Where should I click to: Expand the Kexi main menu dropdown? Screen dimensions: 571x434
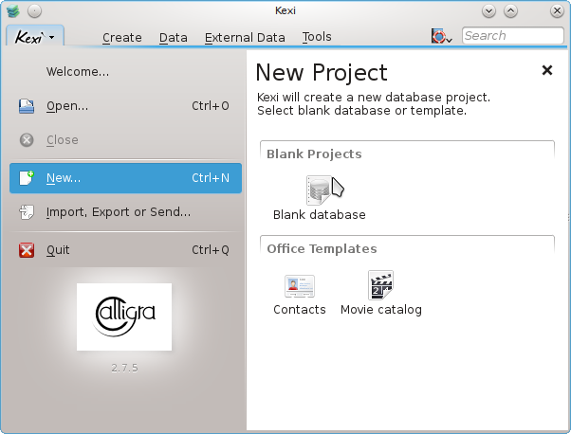click(35, 37)
